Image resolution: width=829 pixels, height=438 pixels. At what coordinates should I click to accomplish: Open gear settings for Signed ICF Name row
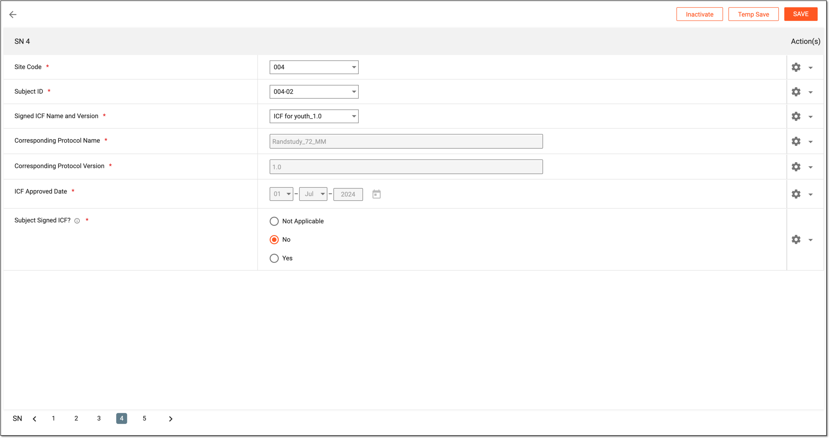[796, 116]
